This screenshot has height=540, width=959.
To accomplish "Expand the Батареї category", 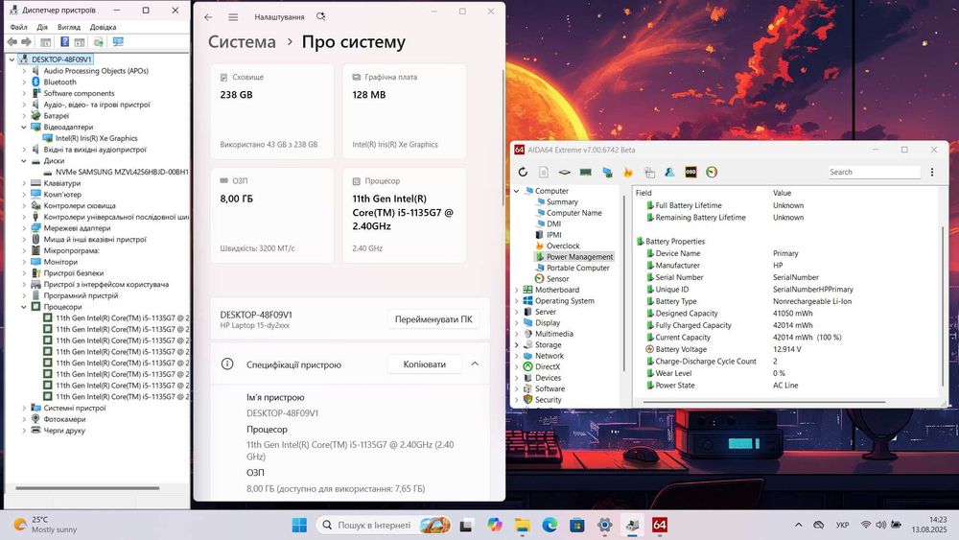I will coord(24,116).
